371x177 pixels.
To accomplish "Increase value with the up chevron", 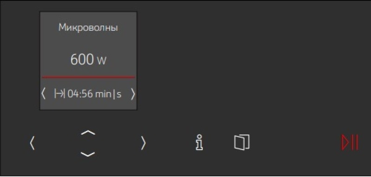I will 88,132.
